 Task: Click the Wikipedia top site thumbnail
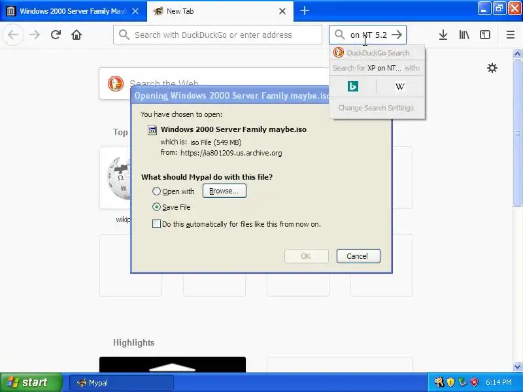pyautogui.click(x=116, y=178)
